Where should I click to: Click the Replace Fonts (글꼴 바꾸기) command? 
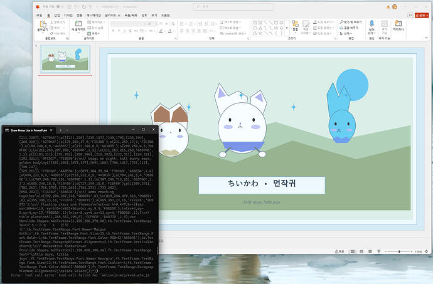[x=349, y=28]
